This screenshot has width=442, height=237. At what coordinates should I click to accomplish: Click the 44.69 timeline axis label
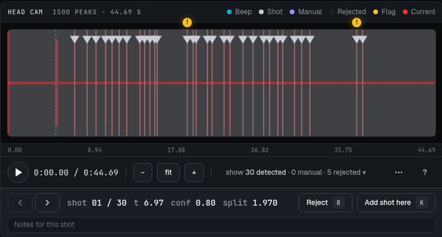point(426,150)
